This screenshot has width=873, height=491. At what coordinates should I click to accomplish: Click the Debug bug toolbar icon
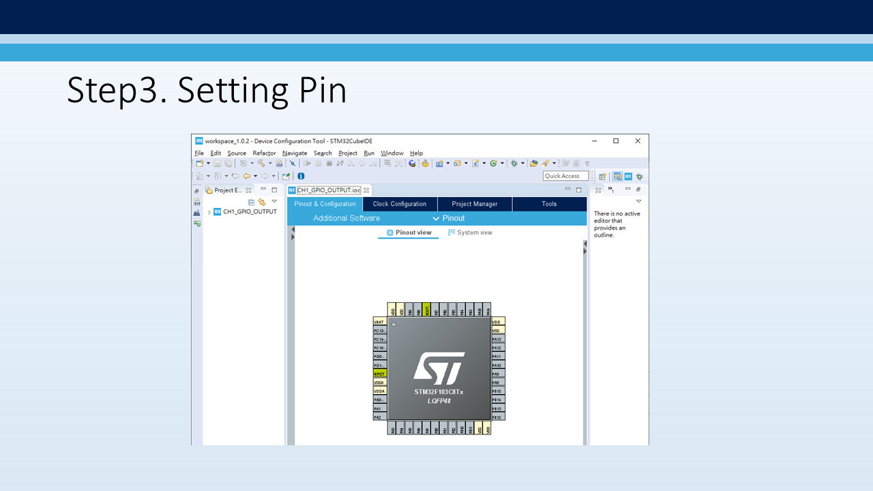(514, 164)
